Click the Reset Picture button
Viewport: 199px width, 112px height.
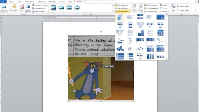pos(38,11)
